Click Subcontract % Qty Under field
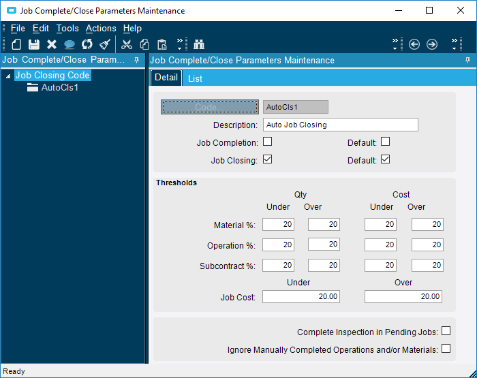This screenshot has width=477, height=378. [278, 265]
